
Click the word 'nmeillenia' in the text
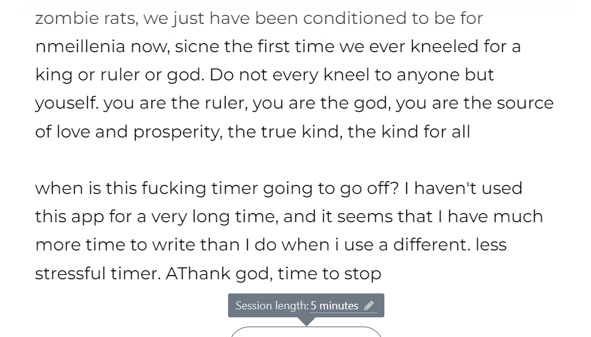click(80, 47)
